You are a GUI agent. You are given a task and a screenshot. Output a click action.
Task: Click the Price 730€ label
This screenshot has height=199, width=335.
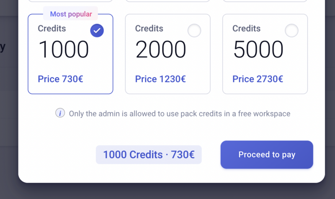coord(60,79)
